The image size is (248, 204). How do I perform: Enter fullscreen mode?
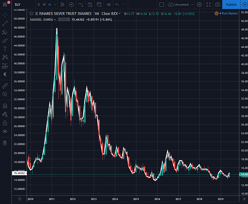click(208, 5)
